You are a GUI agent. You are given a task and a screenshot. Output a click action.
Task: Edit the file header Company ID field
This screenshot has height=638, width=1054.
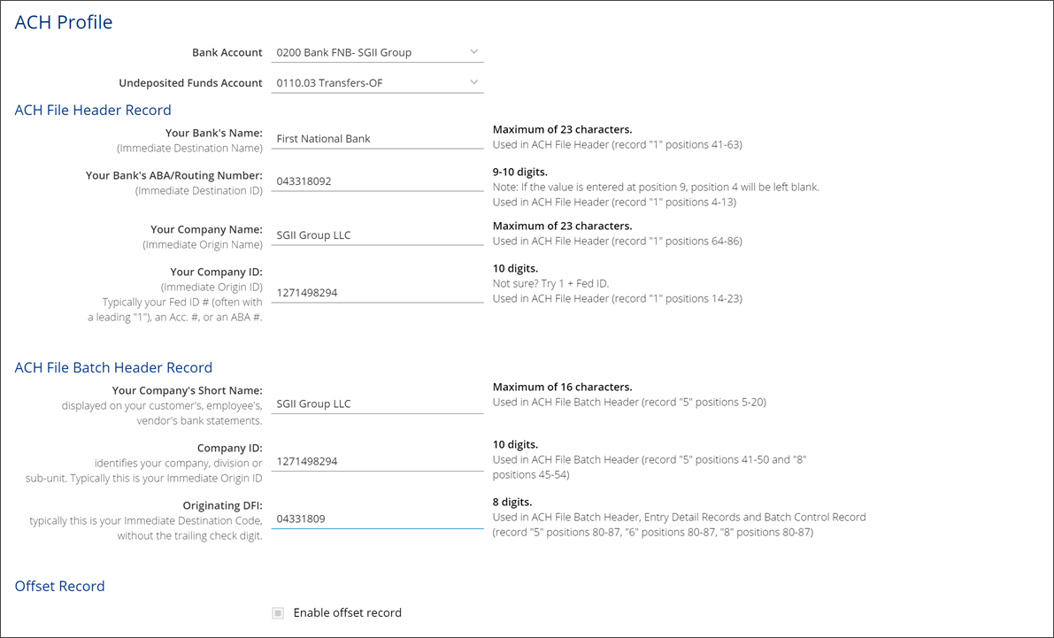(x=377, y=292)
